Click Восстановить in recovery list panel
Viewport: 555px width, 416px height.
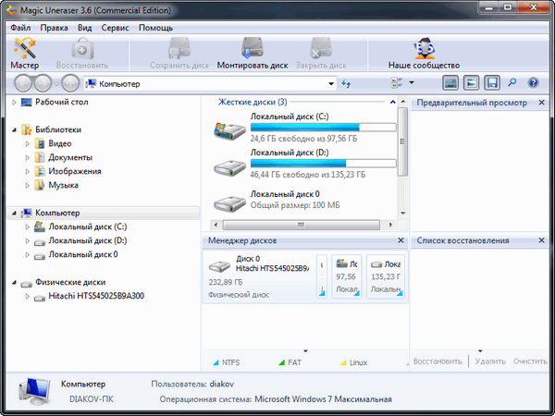click(x=438, y=361)
